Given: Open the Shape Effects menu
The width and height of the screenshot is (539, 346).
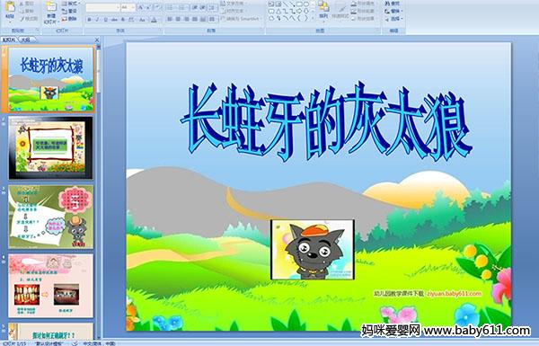Looking at the screenshot, I should click(364, 19).
